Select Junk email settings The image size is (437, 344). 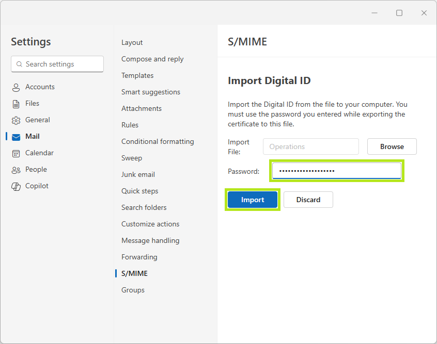138,174
